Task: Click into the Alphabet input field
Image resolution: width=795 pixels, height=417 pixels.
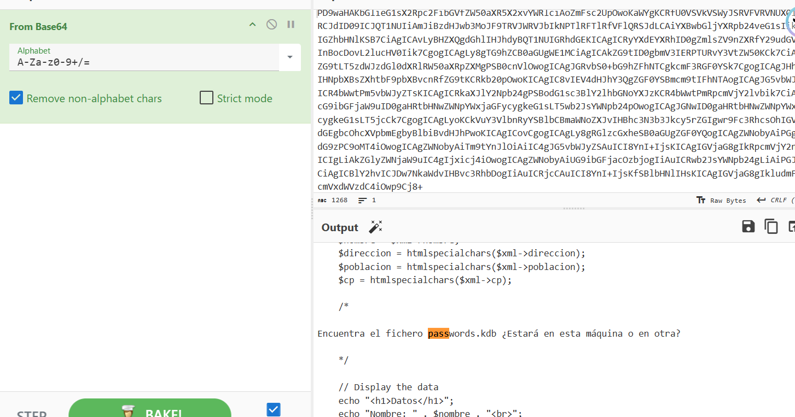Action: 144,57
